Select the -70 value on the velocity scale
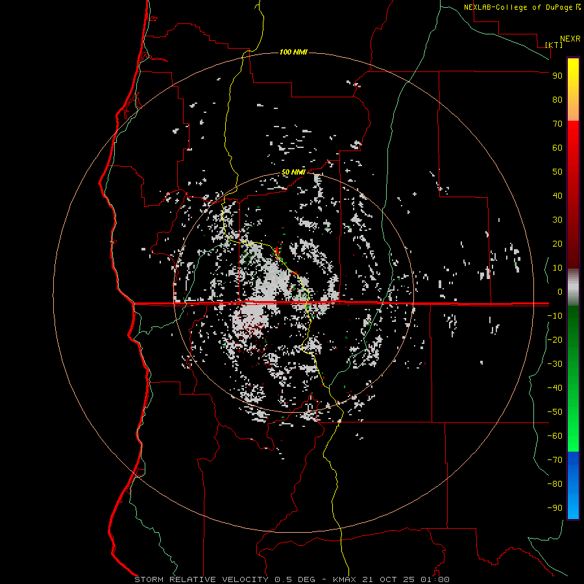 point(555,459)
